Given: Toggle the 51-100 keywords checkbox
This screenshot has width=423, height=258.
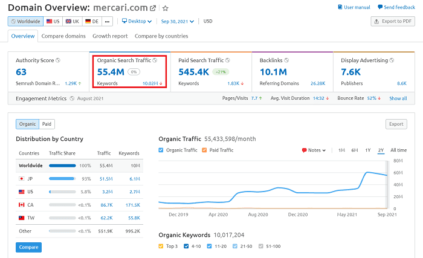Looking at the screenshot, I should click(261, 246).
